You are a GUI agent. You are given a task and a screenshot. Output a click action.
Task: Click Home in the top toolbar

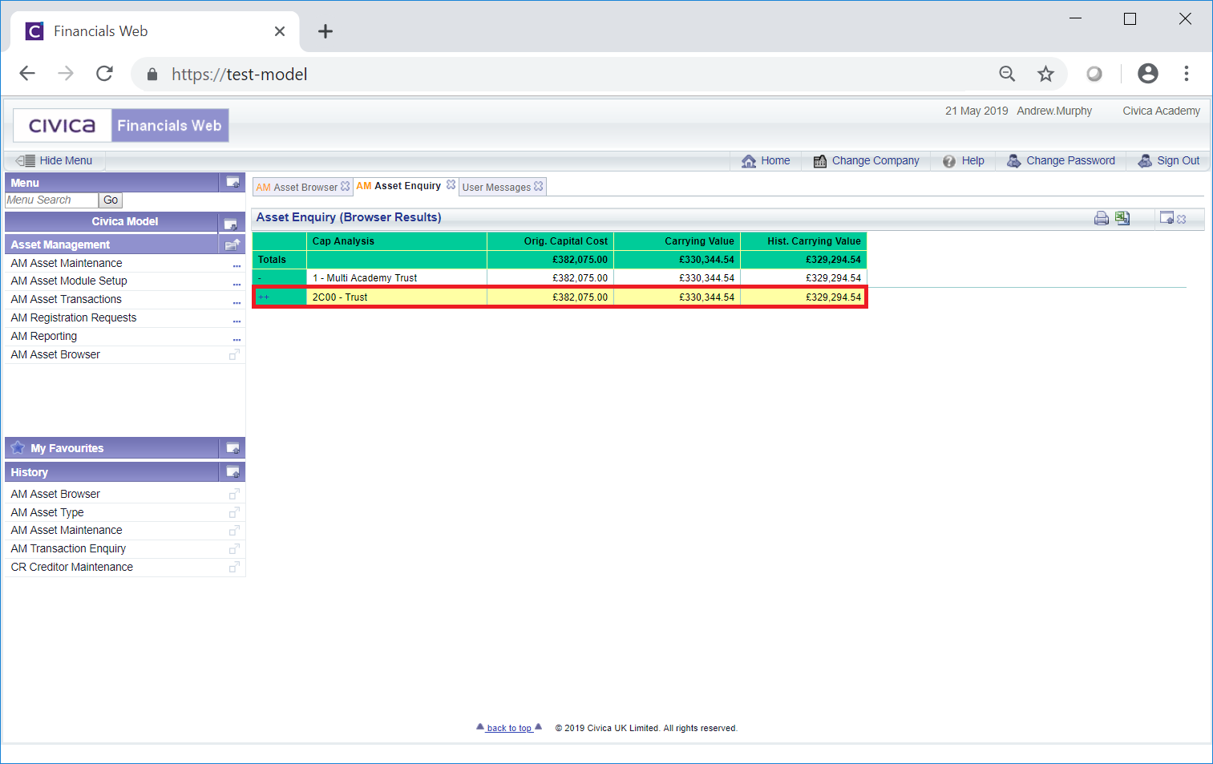tap(766, 160)
